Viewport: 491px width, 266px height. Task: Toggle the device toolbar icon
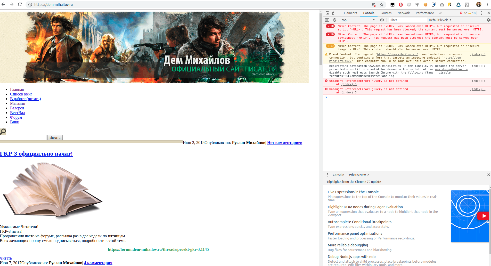click(334, 13)
